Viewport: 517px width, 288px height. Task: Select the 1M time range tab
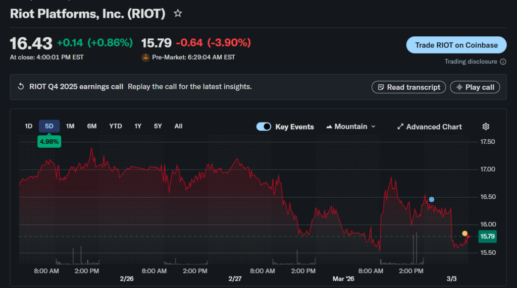click(70, 126)
